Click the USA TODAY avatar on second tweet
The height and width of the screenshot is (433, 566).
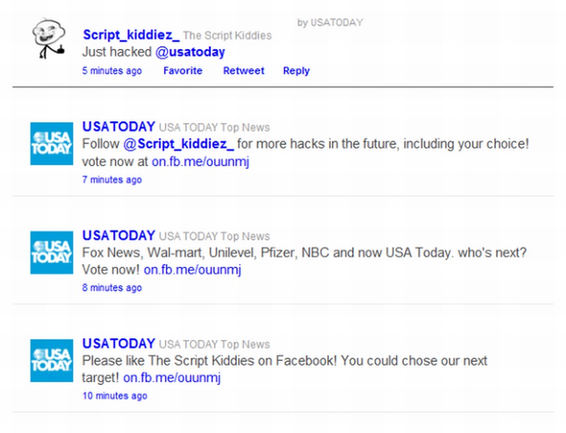pos(51,252)
